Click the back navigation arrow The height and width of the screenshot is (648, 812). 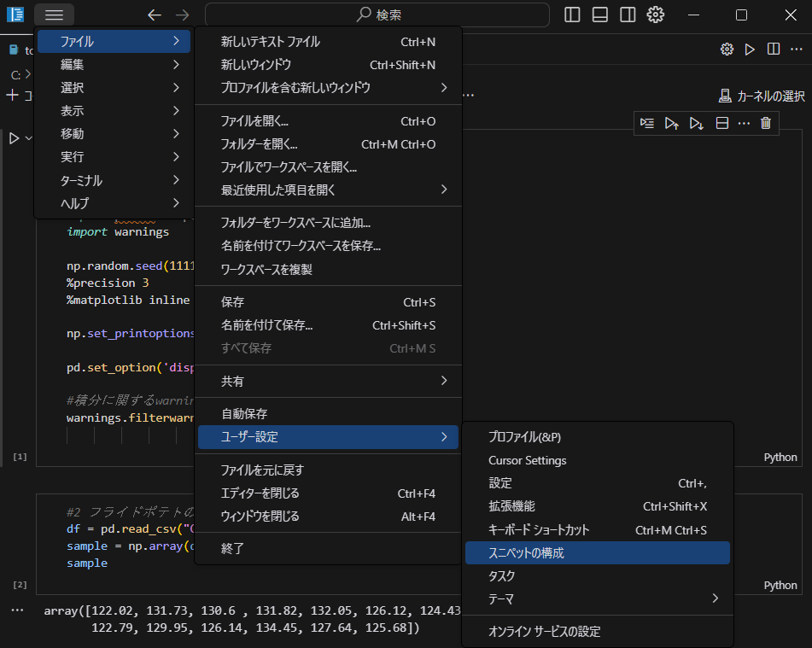point(154,15)
